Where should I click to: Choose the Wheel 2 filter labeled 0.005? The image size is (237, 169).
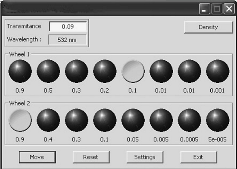point(161,120)
